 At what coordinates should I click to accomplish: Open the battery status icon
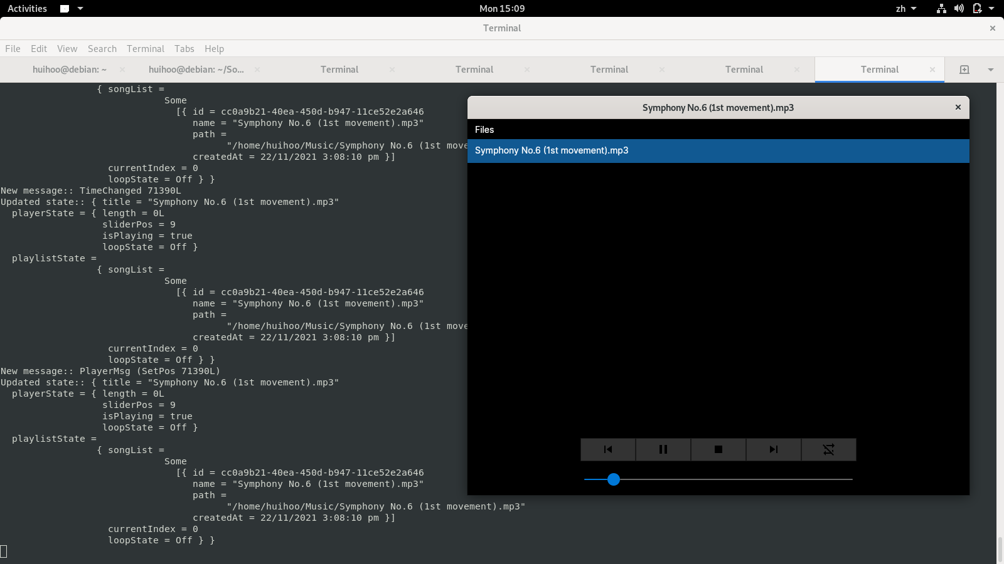977,9
